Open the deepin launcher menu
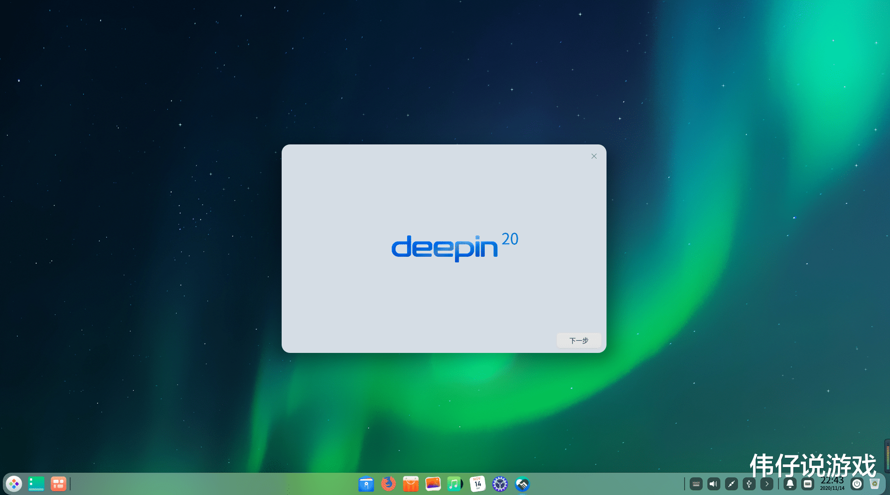This screenshot has height=495, width=890. (x=14, y=484)
